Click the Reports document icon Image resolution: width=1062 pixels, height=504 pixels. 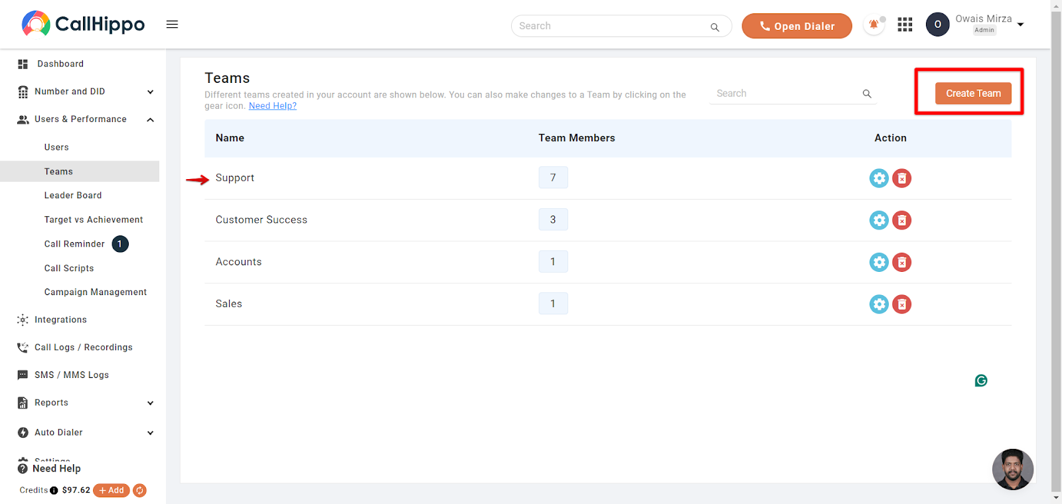23,403
